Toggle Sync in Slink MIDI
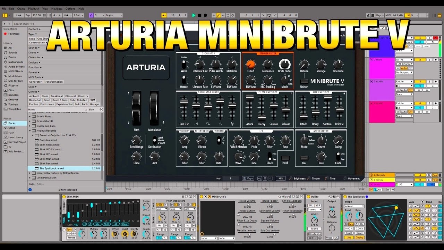The width and height of the screenshot is (444, 250). [x=70, y=230]
